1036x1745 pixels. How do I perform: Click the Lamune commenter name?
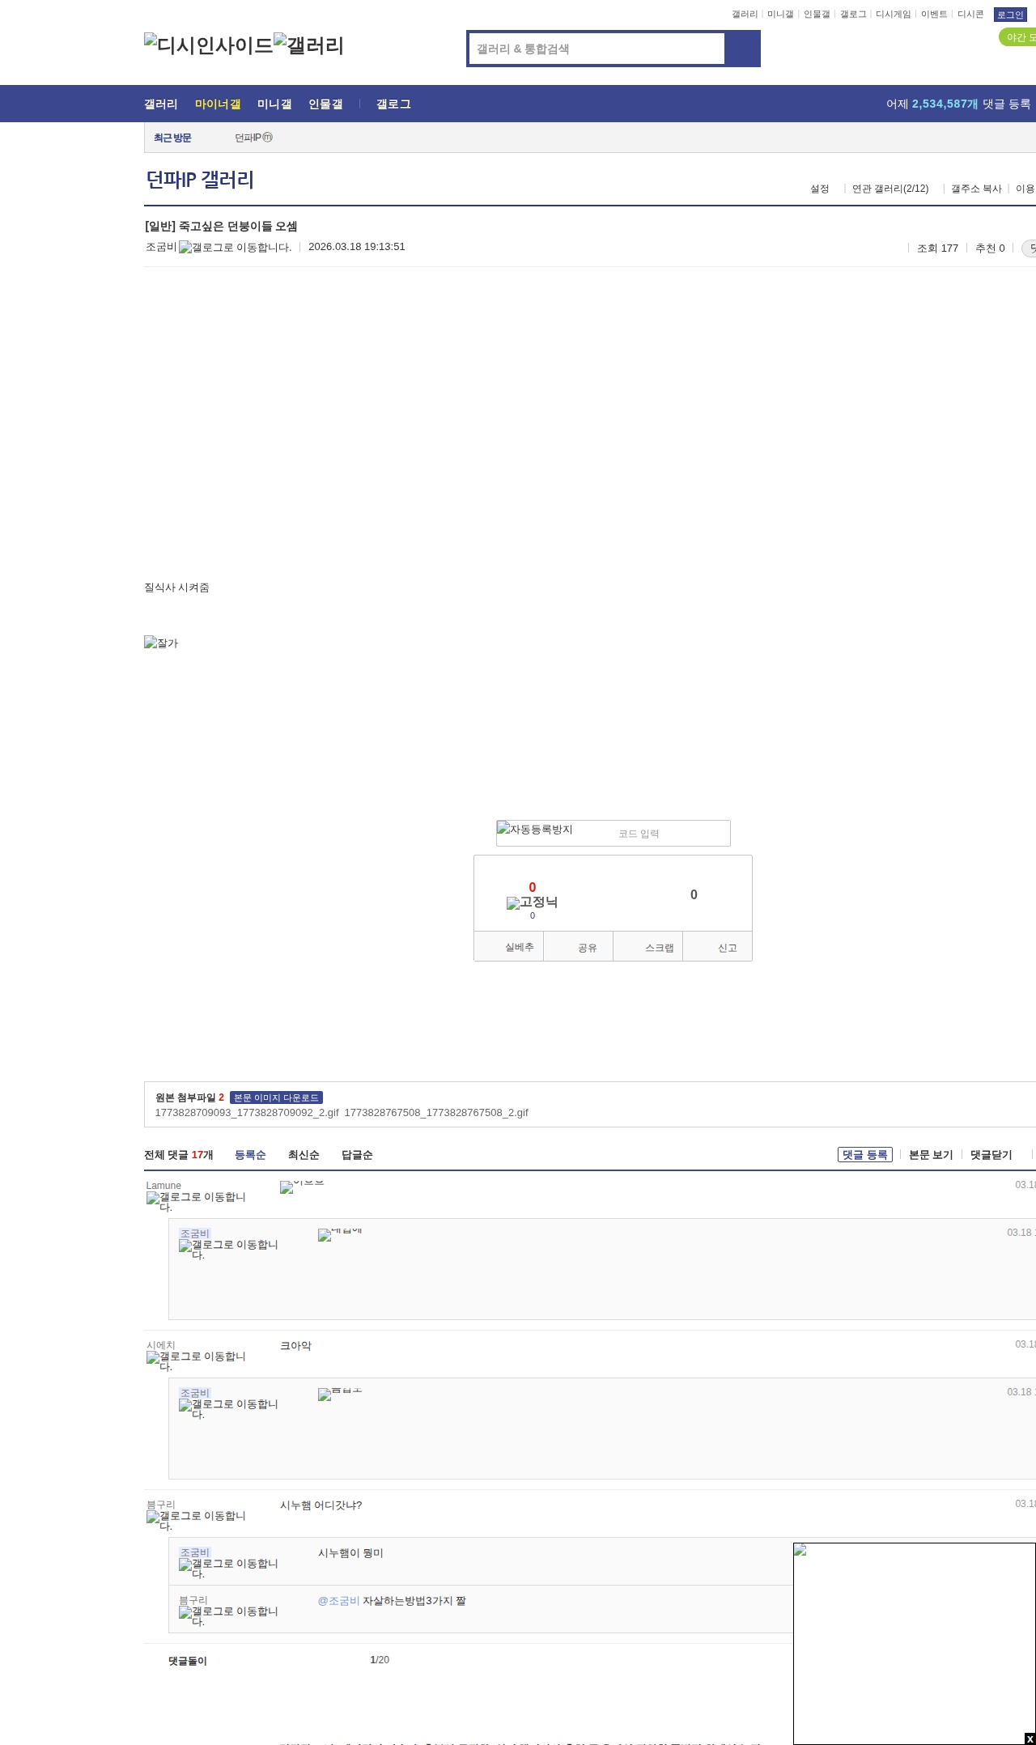point(163,1186)
